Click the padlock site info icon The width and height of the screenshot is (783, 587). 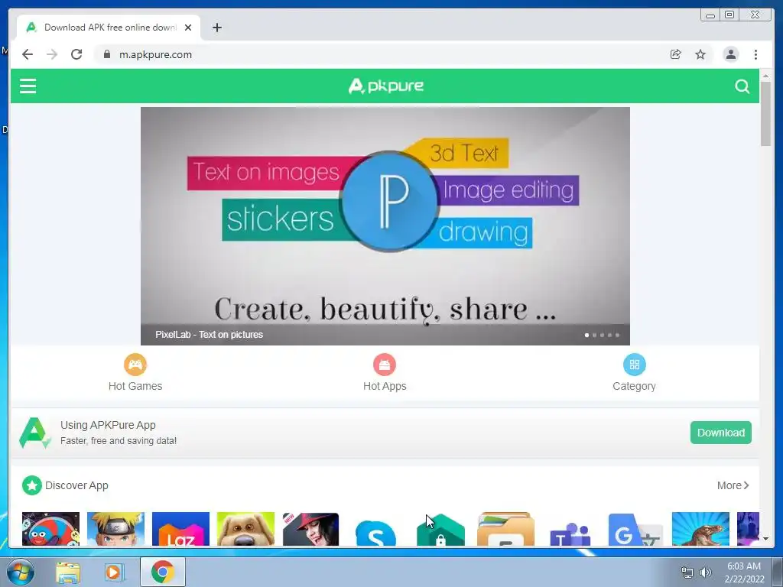[106, 54]
